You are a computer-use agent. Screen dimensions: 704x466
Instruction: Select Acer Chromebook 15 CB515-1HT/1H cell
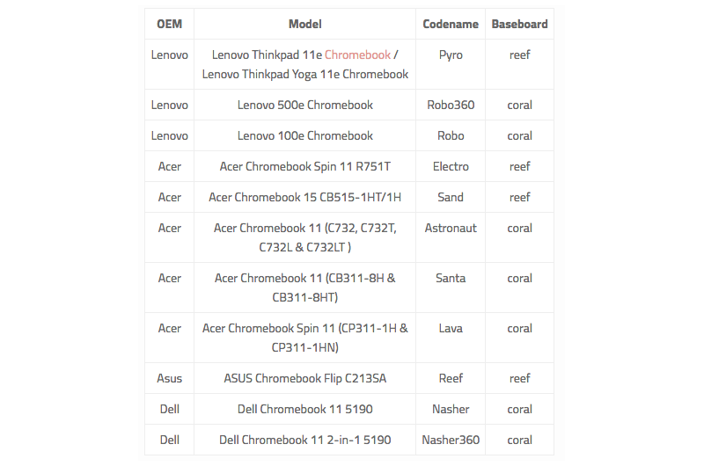click(x=304, y=197)
